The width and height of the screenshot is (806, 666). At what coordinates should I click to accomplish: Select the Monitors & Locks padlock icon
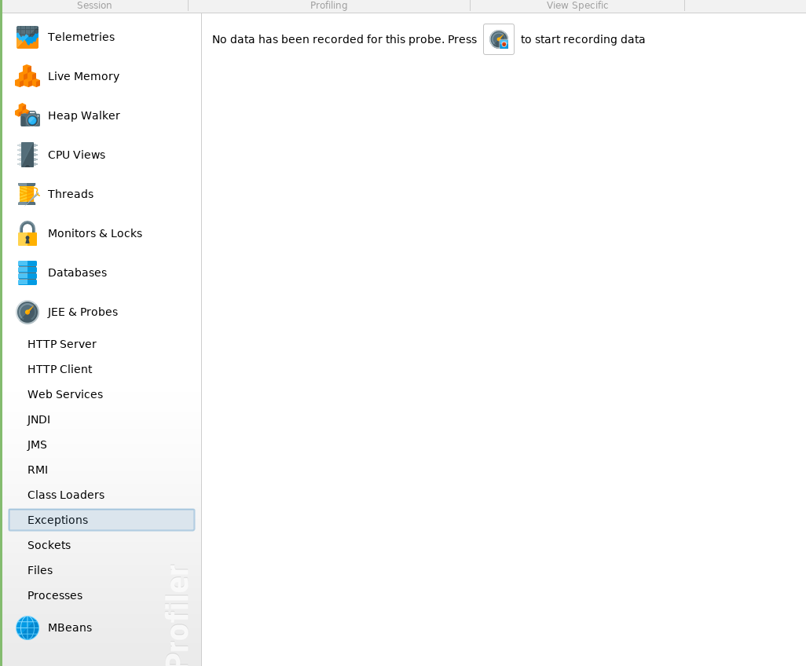(x=27, y=233)
